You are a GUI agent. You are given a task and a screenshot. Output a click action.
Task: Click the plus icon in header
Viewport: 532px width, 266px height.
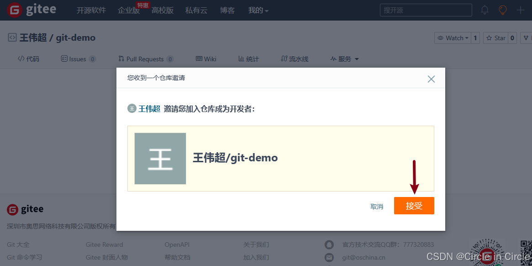coord(520,10)
